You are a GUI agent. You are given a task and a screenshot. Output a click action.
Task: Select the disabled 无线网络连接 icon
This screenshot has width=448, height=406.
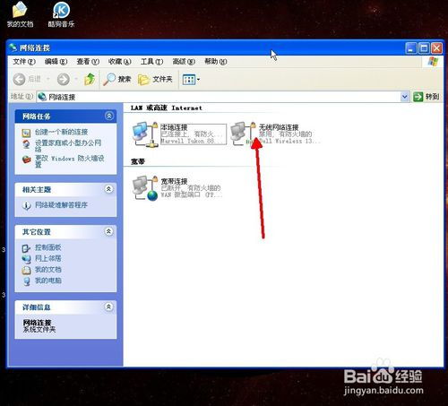click(x=243, y=134)
